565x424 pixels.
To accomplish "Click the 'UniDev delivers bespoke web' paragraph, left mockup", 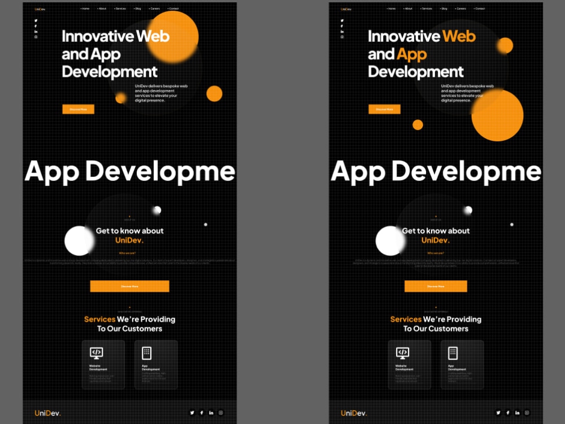I will [161, 93].
